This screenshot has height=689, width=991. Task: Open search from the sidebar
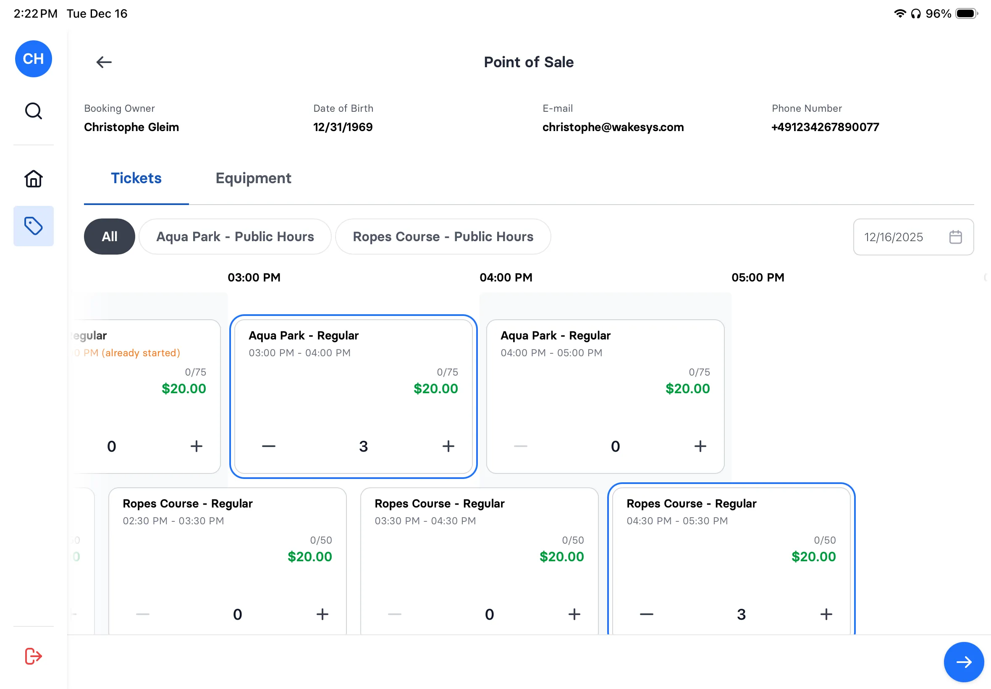(x=33, y=111)
